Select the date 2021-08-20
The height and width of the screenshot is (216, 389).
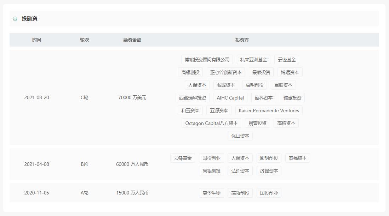(37, 97)
